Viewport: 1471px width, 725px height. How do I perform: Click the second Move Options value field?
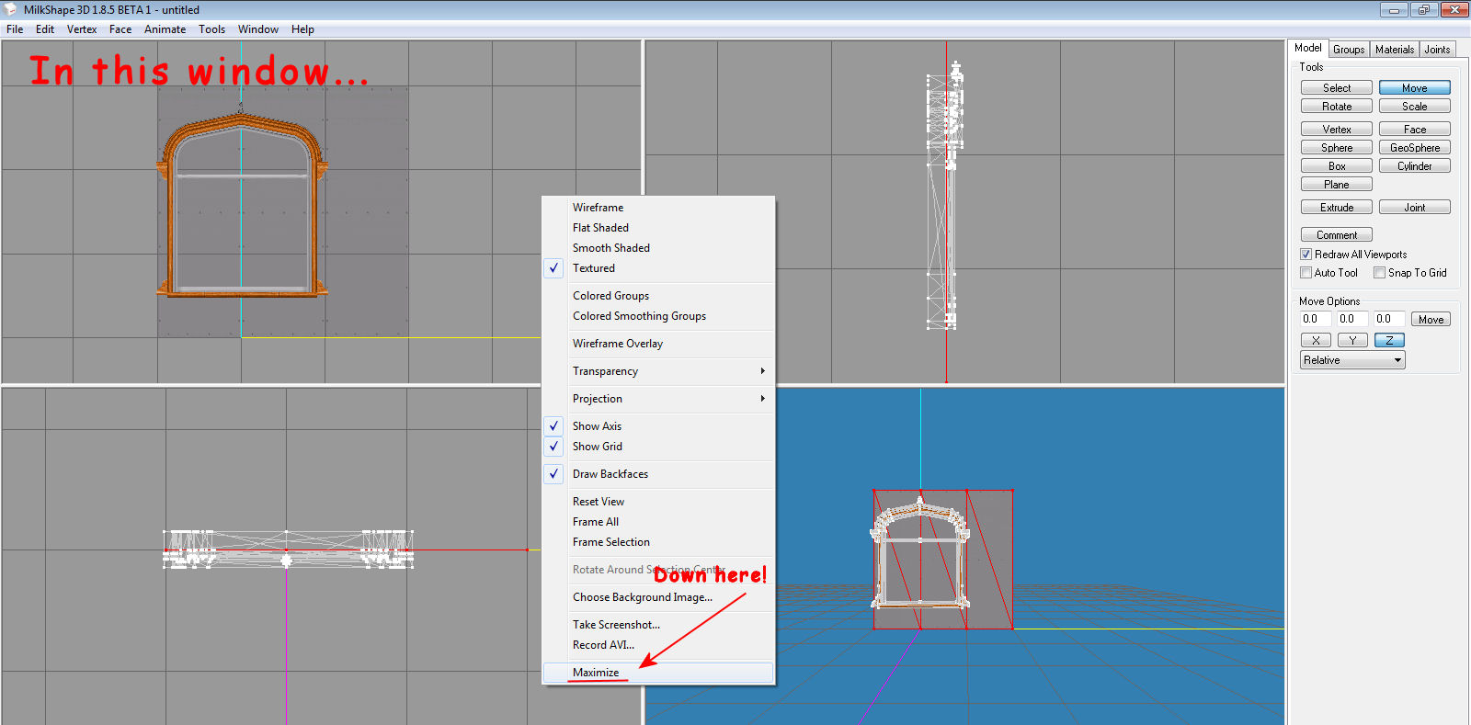pyautogui.click(x=1352, y=319)
